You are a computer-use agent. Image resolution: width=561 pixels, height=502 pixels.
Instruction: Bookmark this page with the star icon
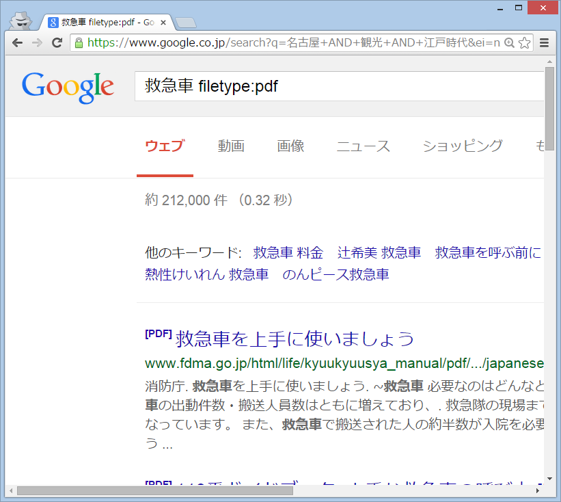525,43
